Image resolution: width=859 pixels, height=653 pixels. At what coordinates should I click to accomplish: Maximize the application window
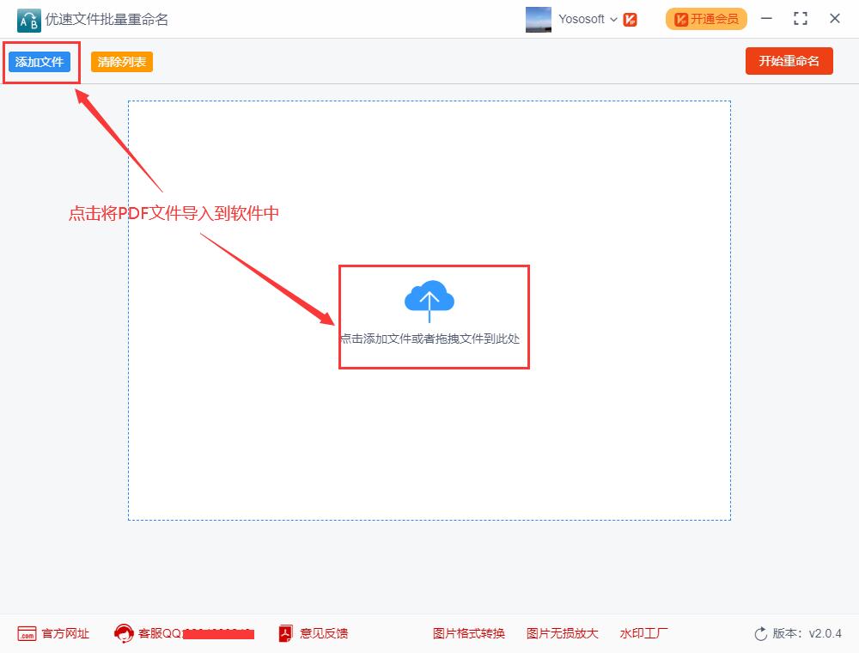801,19
